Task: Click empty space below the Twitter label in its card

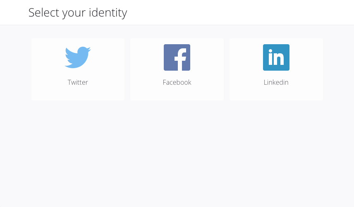Action: tap(78, 94)
